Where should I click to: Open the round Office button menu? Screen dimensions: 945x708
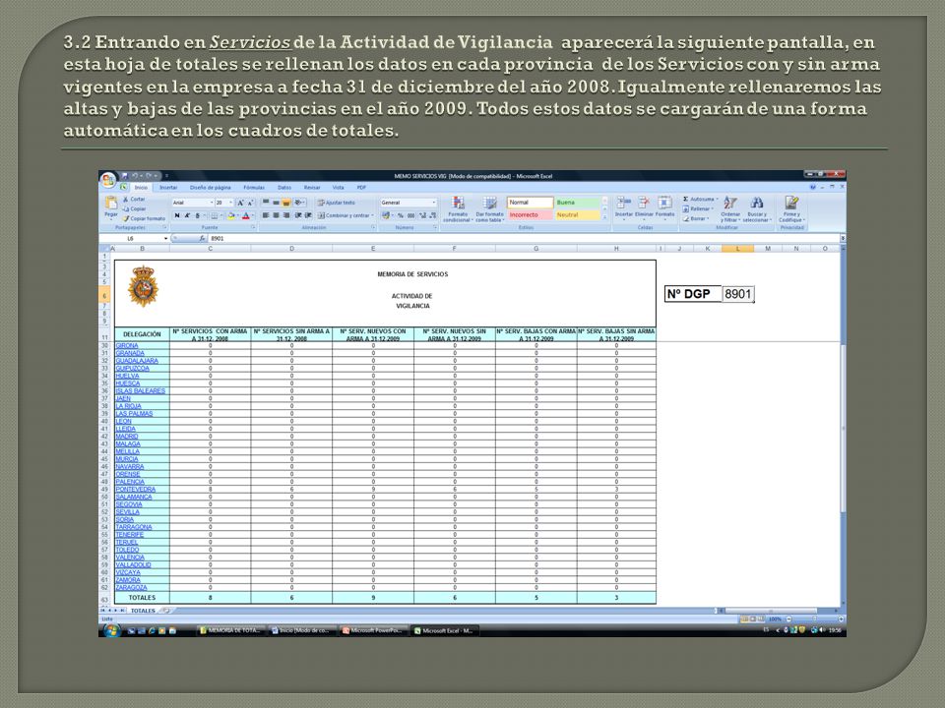(108, 179)
